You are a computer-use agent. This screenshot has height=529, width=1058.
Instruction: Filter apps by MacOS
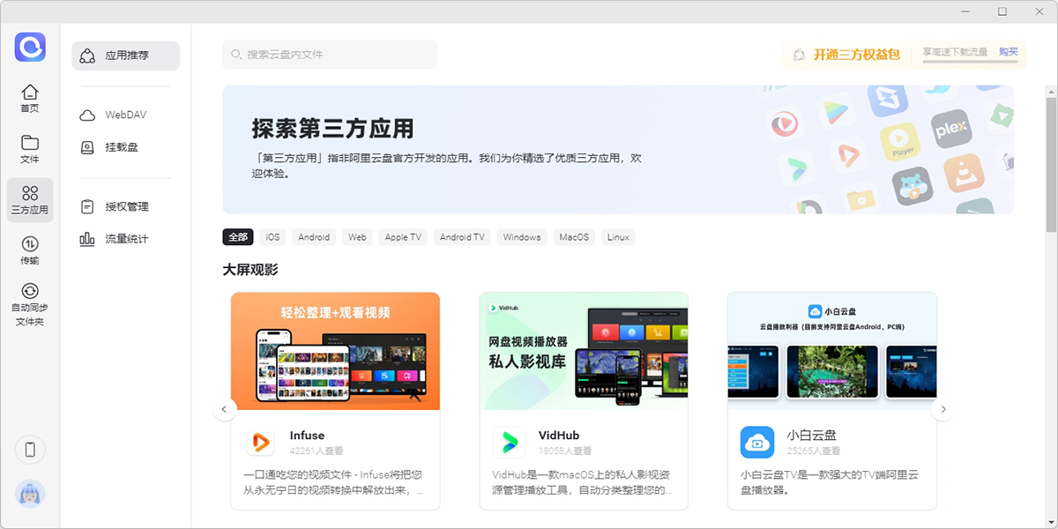(574, 237)
